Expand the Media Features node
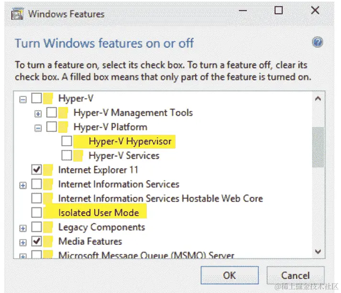Image resolution: width=341 pixels, height=293 pixels. pyautogui.click(x=23, y=242)
